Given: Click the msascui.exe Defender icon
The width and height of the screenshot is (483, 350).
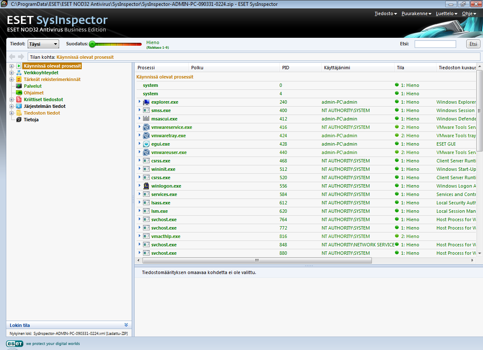Looking at the screenshot, I should [146, 119].
